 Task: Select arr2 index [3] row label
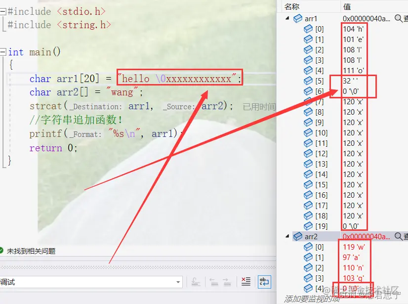[x=320, y=278]
